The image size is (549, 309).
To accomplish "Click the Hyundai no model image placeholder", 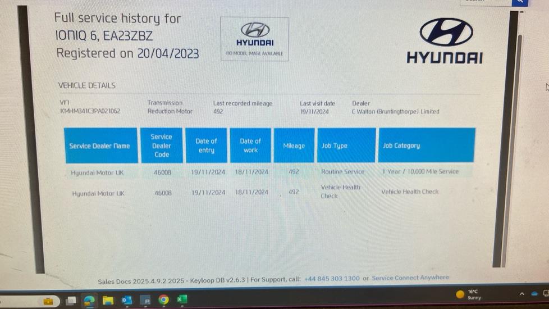I will 254,39.
